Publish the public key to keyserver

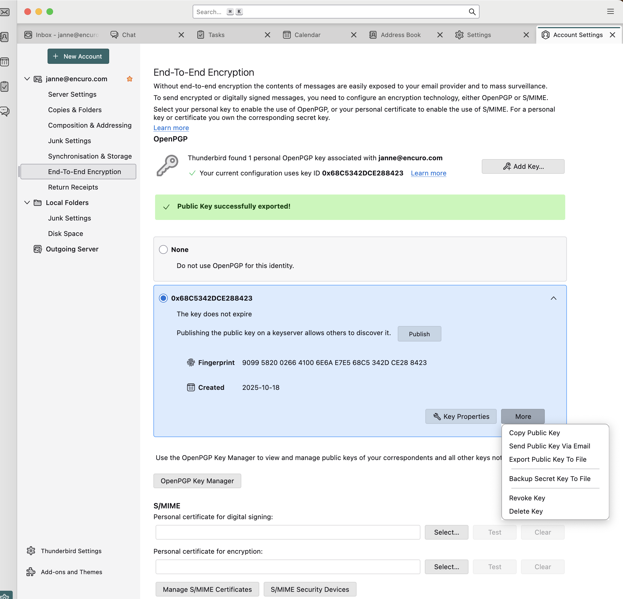(x=419, y=334)
